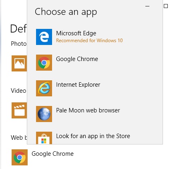Image resolution: width=179 pixels, height=169 pixels.
Task: Click Look for an app in the Store
Action: tap(93, 136)
